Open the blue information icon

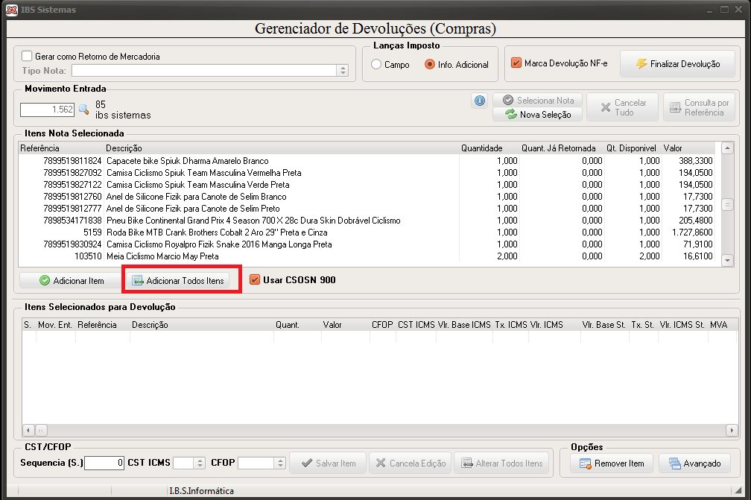[x=480, y=101]
